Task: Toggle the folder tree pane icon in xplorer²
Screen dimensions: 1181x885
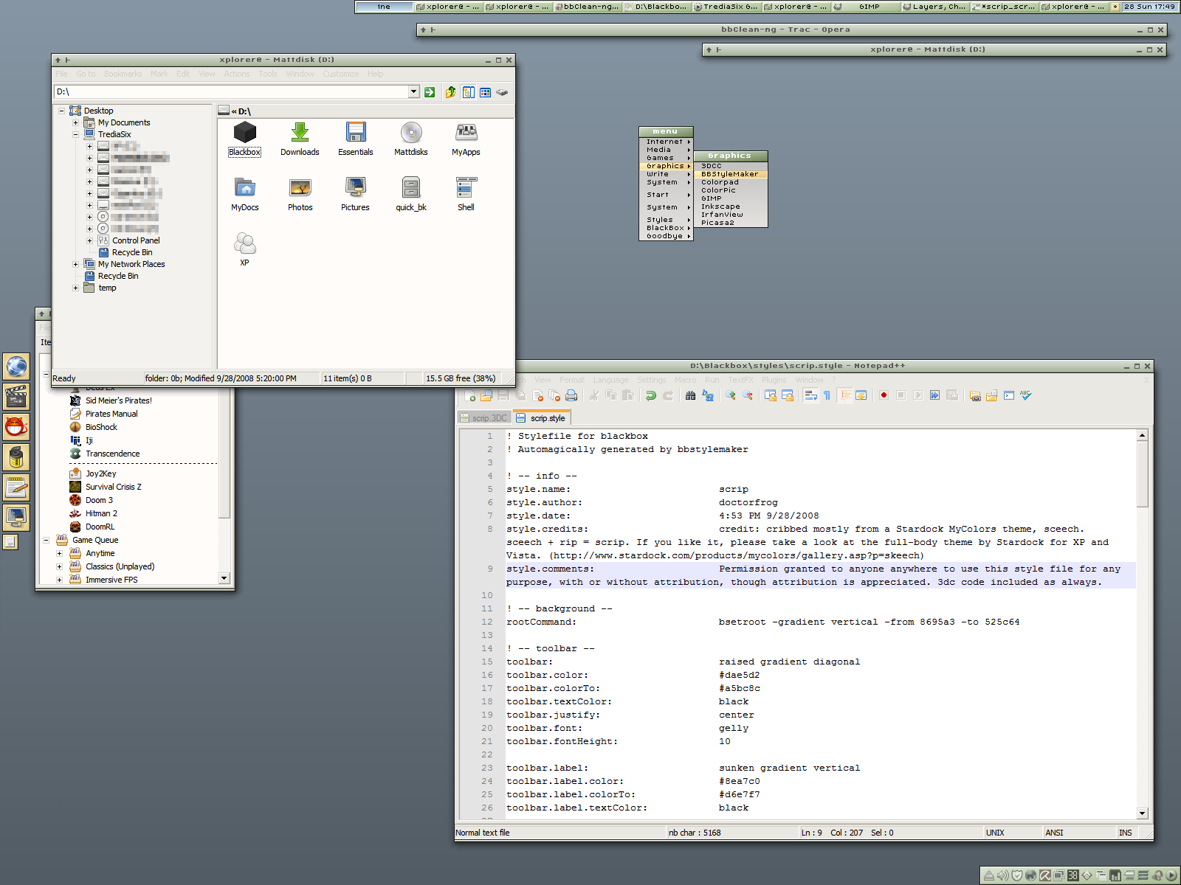Action: pyautogui.click(x=468, y=92)
